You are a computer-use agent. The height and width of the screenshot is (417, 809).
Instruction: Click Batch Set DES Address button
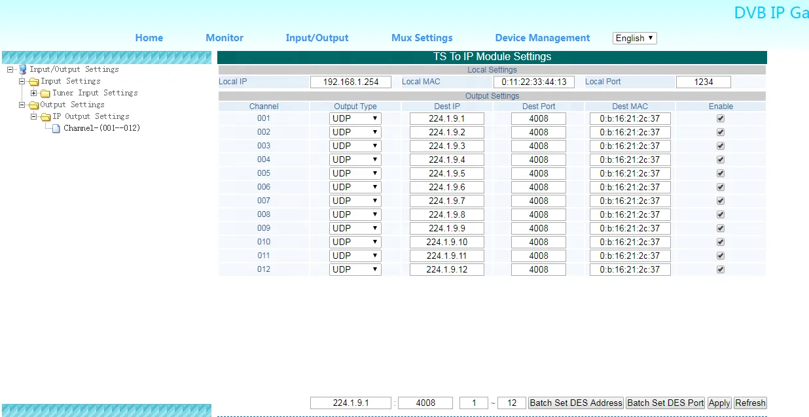click(x=576, y=403)
